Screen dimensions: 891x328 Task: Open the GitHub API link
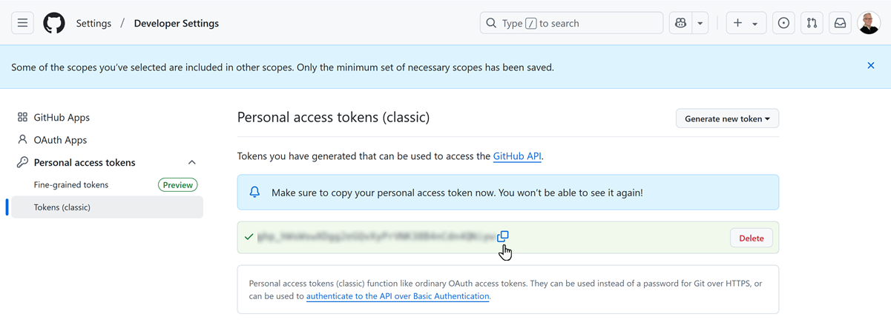coord(517,156)
